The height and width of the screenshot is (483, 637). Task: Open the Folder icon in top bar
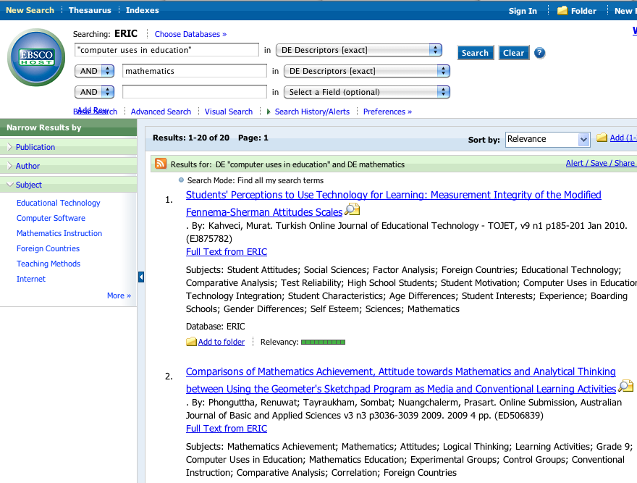562,11
